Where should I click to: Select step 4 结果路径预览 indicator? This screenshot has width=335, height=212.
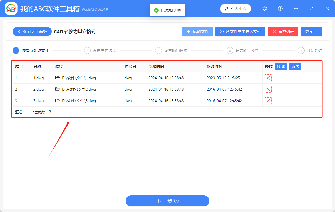coord(230,50)
